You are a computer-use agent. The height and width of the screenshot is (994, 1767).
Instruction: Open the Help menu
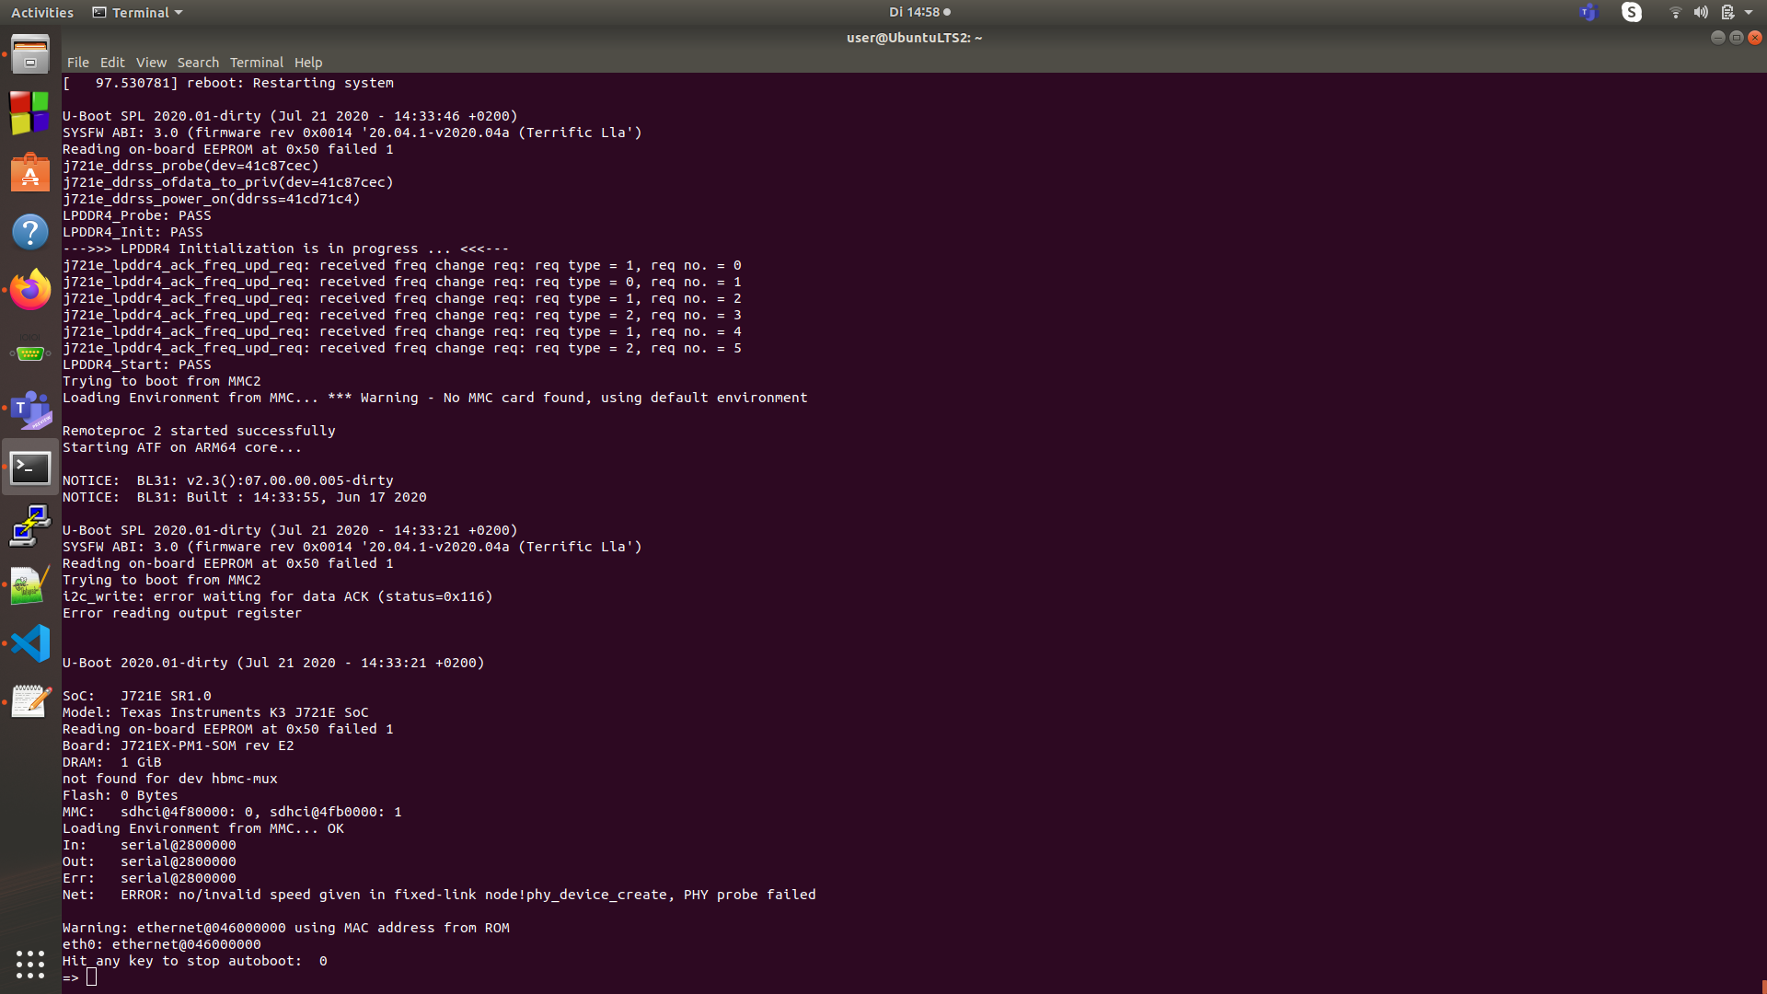pyautogui.click(x=308, y=63)
